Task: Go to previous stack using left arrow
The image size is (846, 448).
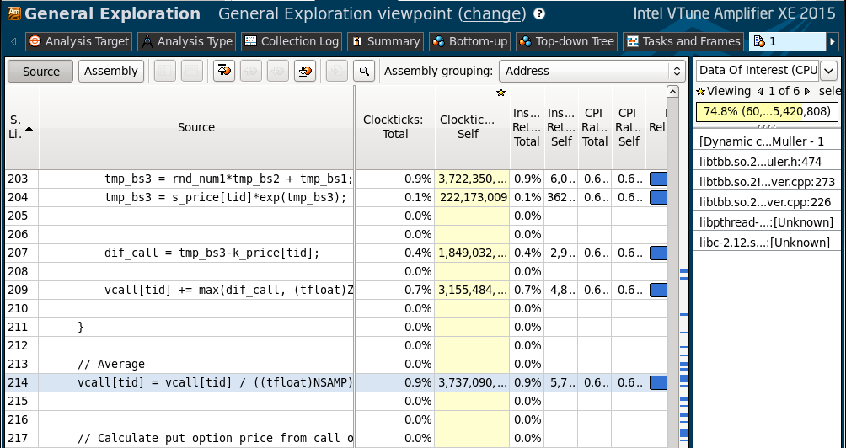Action: point(760,91)
